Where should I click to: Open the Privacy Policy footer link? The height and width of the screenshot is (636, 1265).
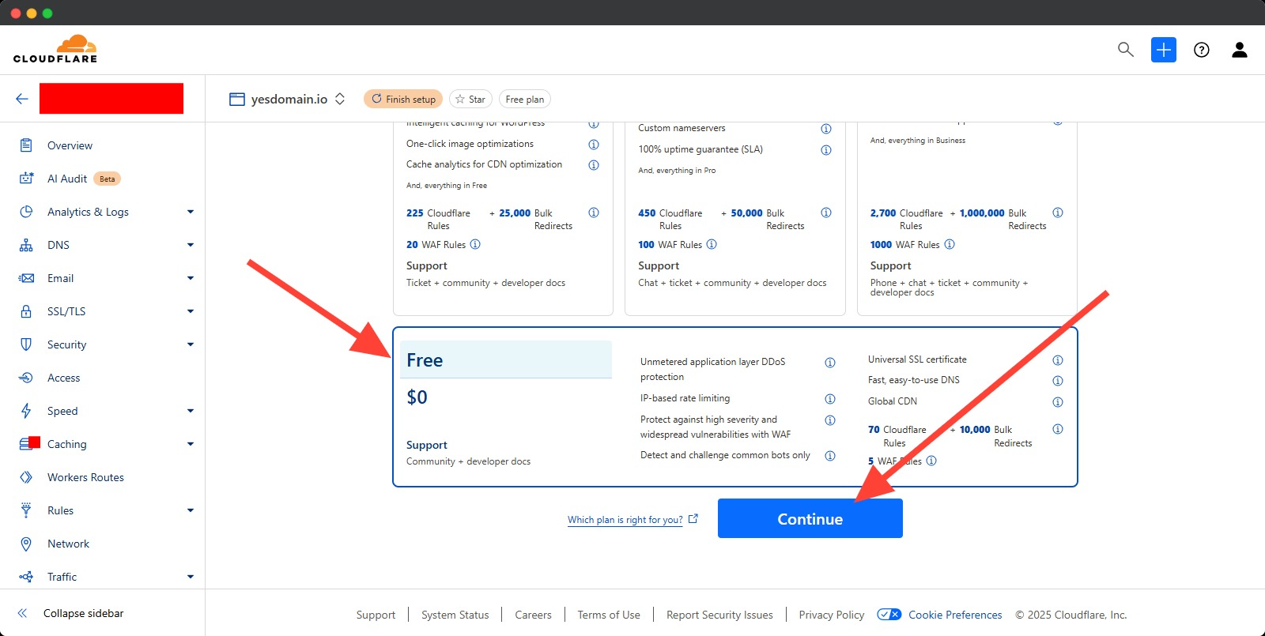pos(832,615)
